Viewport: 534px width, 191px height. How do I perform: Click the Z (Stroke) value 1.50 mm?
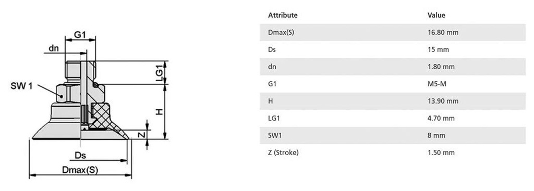(x=441, y=152)
